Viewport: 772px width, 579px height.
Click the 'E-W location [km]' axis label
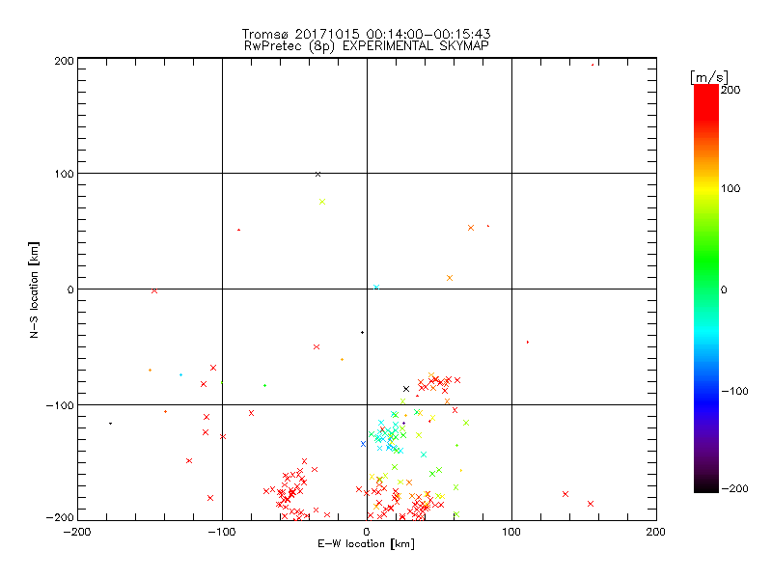[x=367, y=545]
